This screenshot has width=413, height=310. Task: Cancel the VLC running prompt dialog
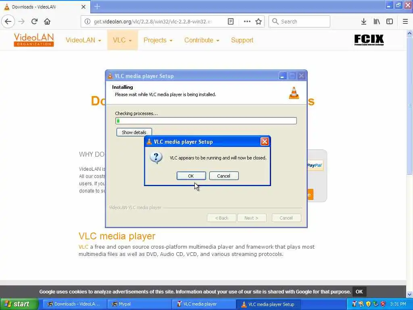click(x=223, y=176)
